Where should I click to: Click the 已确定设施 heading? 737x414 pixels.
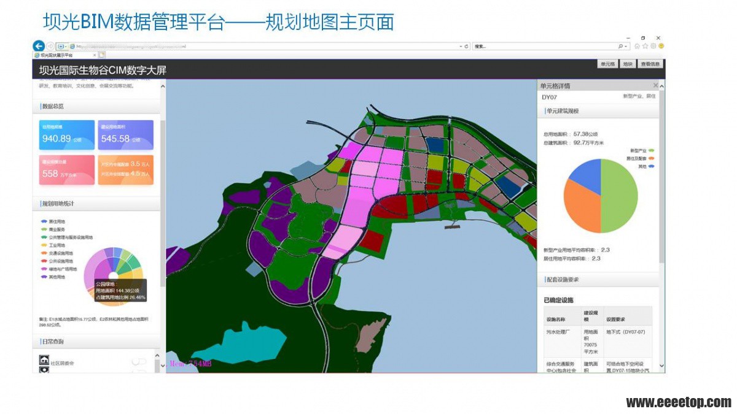tap(558, 301)
